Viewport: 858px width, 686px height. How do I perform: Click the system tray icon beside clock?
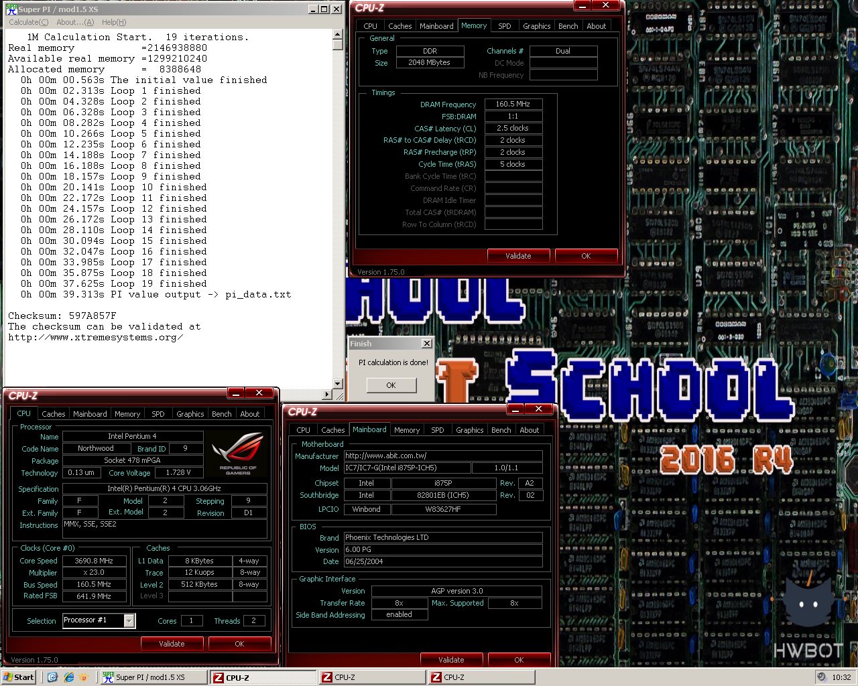(822, 677)
